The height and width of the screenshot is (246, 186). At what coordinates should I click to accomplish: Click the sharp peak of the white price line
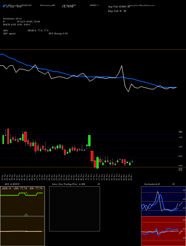[x=122, y=66]
